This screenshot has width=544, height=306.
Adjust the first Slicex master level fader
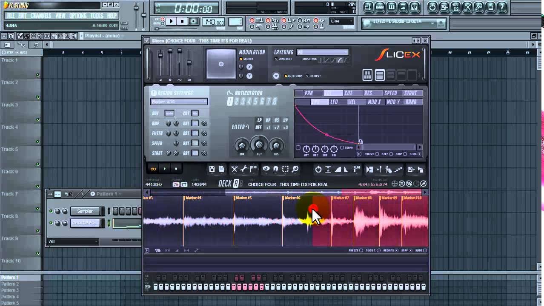click(160, 55)
